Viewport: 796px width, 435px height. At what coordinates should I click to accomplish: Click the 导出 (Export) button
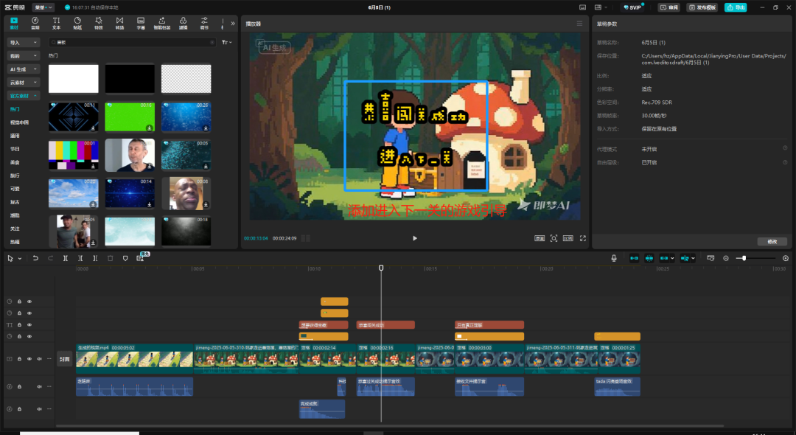pyautogui.click(x=735, y=7)
